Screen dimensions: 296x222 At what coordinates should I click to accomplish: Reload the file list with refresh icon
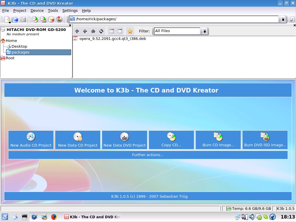[101, 31]
